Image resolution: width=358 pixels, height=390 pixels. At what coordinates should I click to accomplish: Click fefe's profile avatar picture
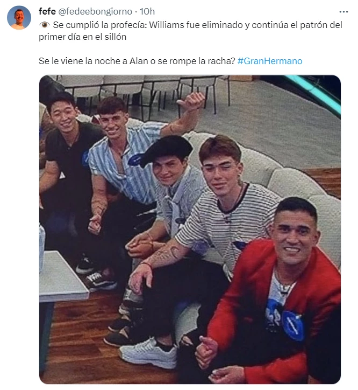19,18
